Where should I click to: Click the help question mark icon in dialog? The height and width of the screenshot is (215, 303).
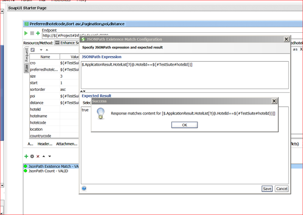(84, 188)
